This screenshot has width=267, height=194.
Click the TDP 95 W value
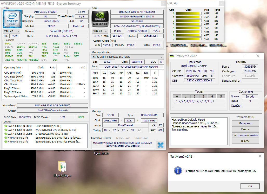click(15, 36)
